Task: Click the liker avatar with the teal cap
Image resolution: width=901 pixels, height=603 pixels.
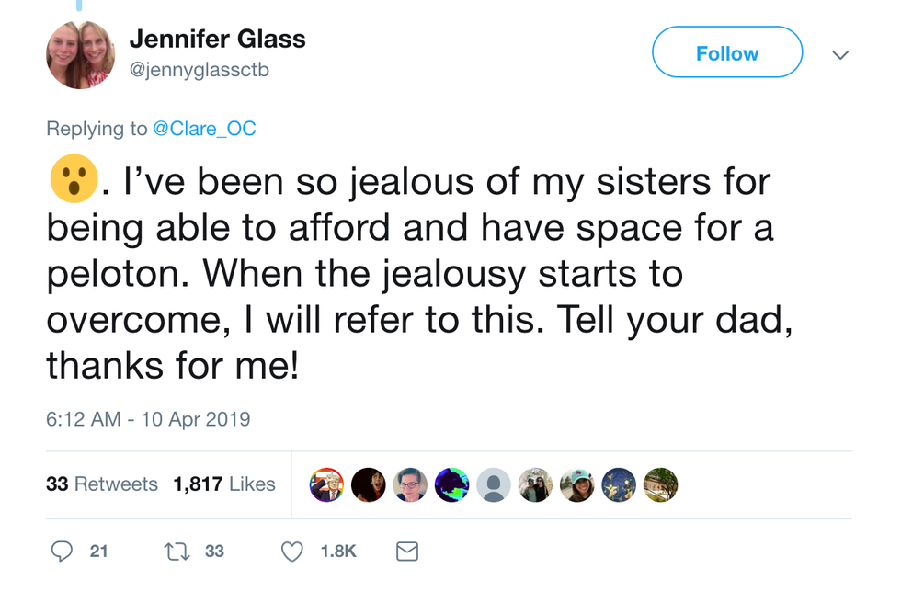Action: click(577, 484)
